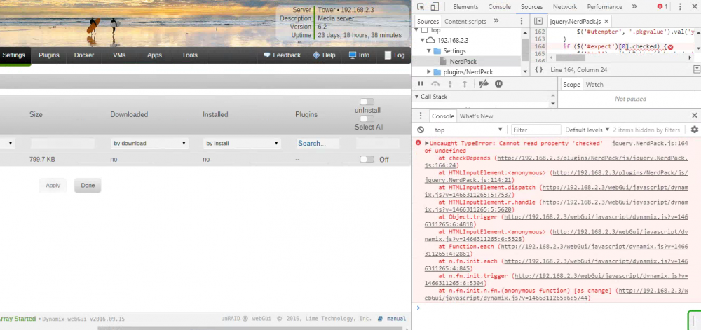Open the What's New drawer tab
The height and width of the screenshot is (330, 701).
(x=476, y=116)
